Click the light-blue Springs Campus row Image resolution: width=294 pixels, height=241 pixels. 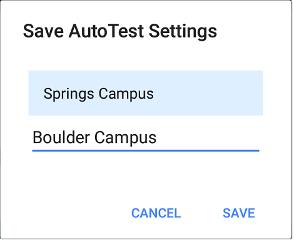pyautogui.click(x=146, y=93)
